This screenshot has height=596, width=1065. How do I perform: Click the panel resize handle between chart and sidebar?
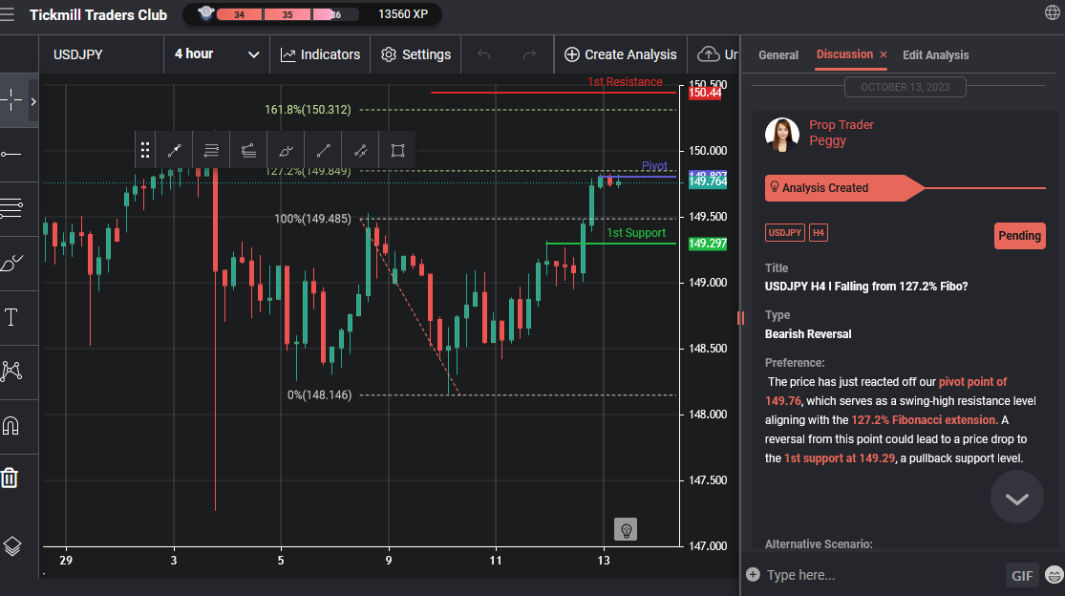click(740, 318)
